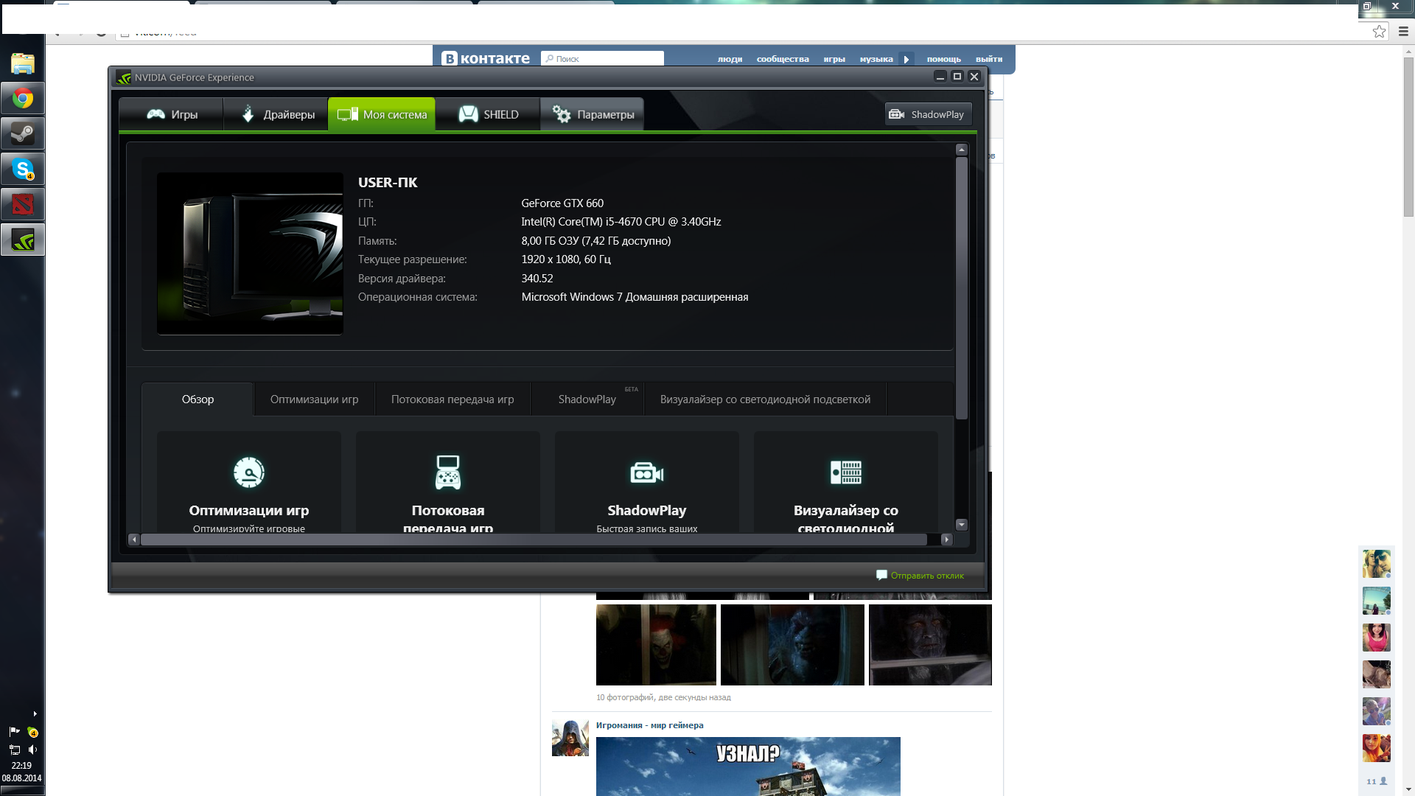Click the network tray icon
Screen dimensions: 1415x796
pyautogui.click(x=14, y=750)
